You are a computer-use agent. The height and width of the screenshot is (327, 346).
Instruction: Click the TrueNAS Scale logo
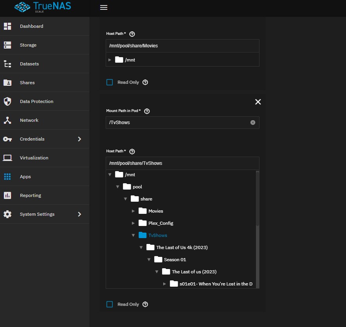pyautogui.click(x=43, y=7)
